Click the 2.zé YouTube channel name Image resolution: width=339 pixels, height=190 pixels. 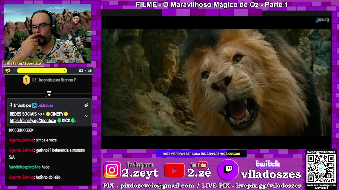(x=199, y=173)
